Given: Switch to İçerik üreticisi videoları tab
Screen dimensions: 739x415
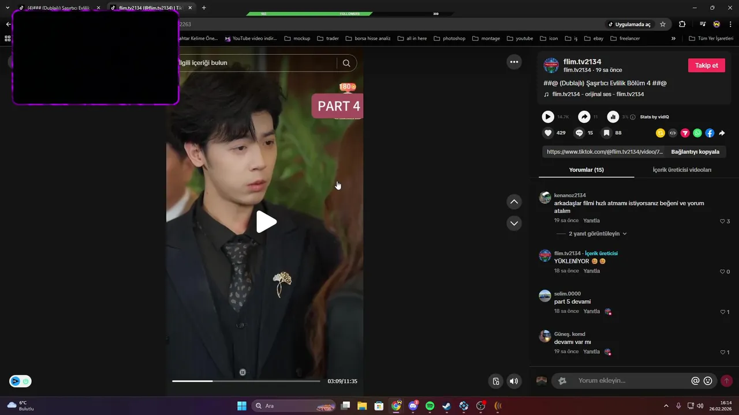Looking at the screenshot, I should tap(682, 170).
